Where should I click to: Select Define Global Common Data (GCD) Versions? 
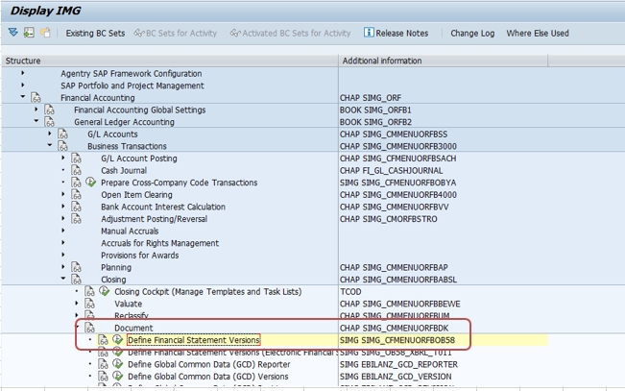coord(208,377)
